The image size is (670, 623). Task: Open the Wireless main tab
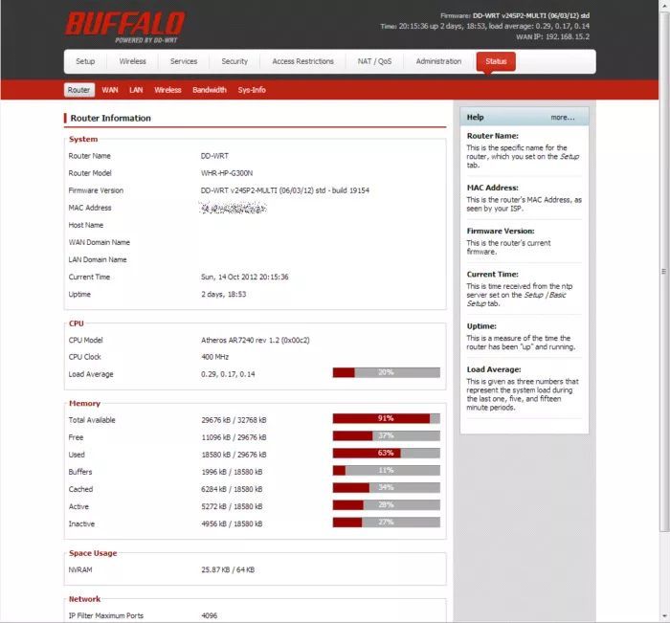[x=132, y=61]
